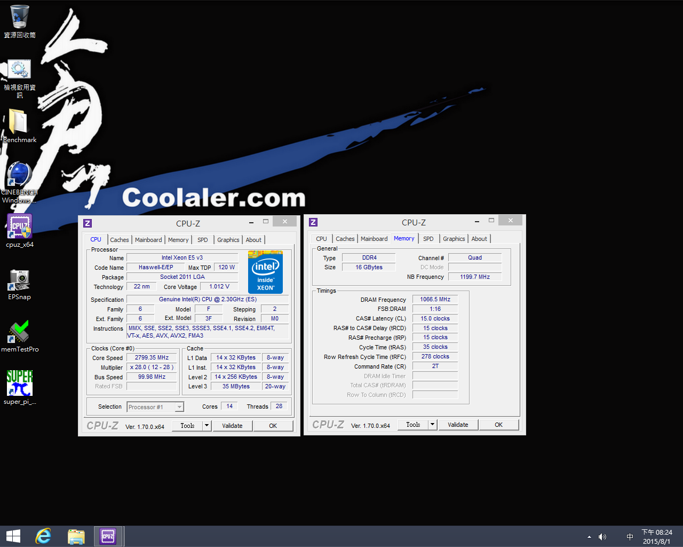Click the Command Rate 2T value
The image size is (683, 547).
tap(435, 366)
